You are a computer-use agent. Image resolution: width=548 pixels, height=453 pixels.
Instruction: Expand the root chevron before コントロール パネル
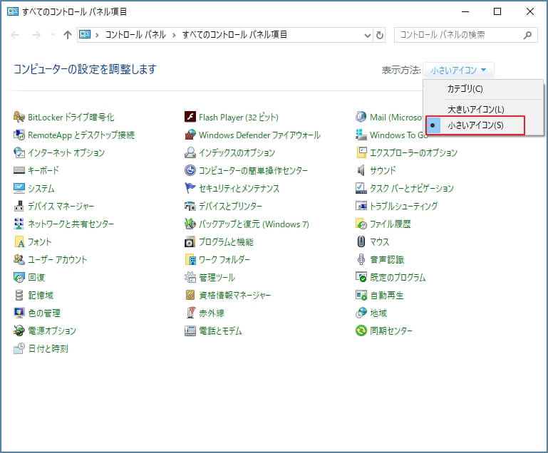point(97,36)
